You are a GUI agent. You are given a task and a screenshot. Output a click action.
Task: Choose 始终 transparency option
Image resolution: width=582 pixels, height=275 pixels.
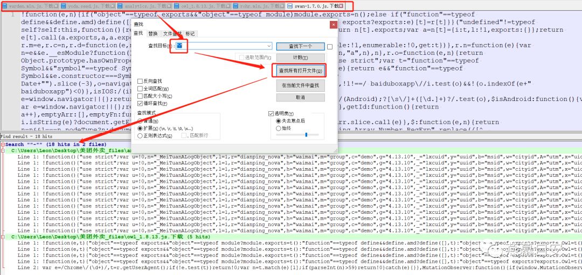[x=279, y=128]
